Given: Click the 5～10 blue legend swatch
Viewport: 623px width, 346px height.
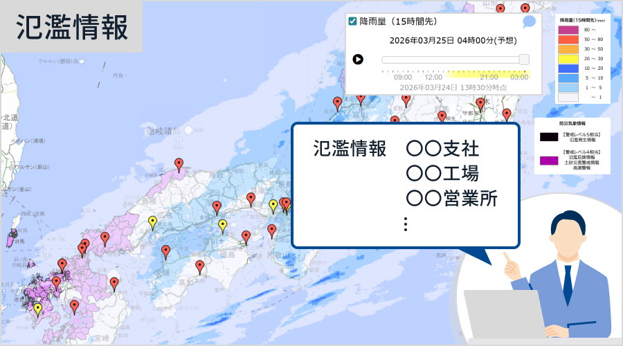Looking at the screenshot, I should tap(568, 78).
